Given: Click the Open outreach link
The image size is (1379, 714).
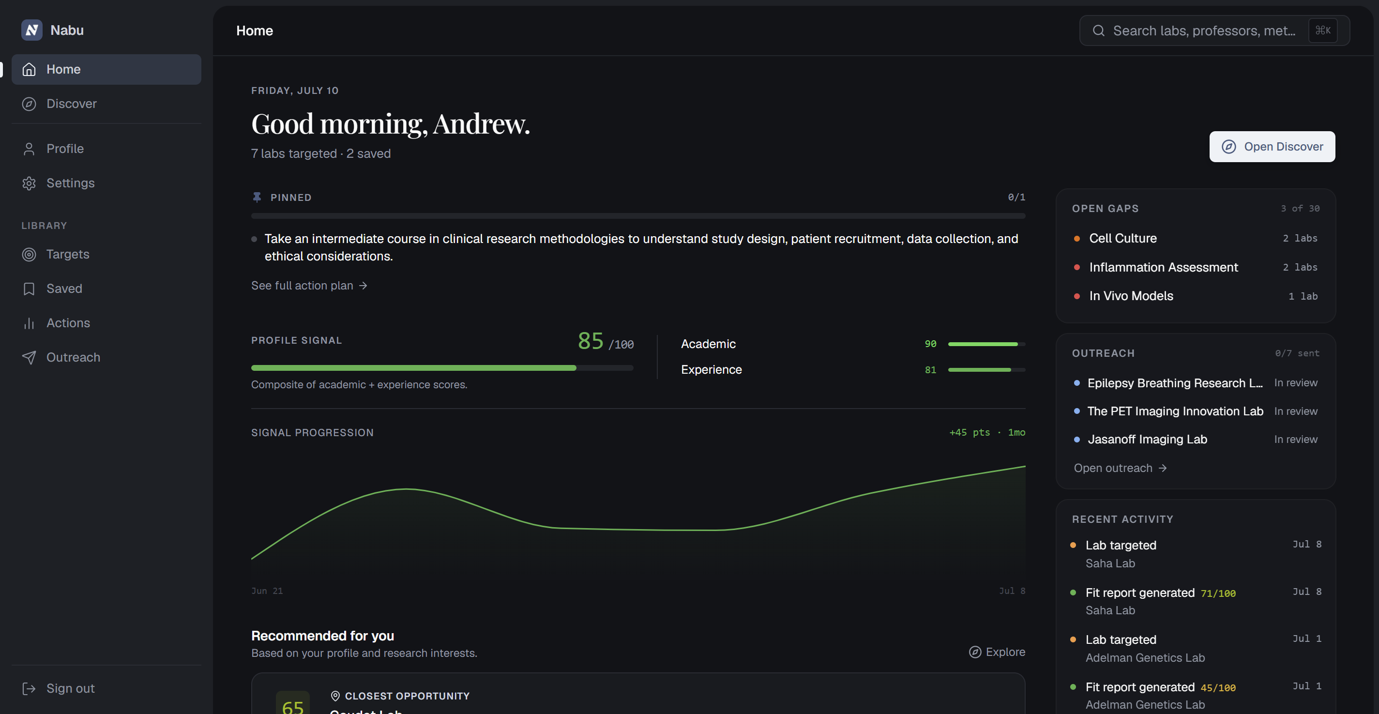Looking at the screenshot, I should tap(1120, 468).
